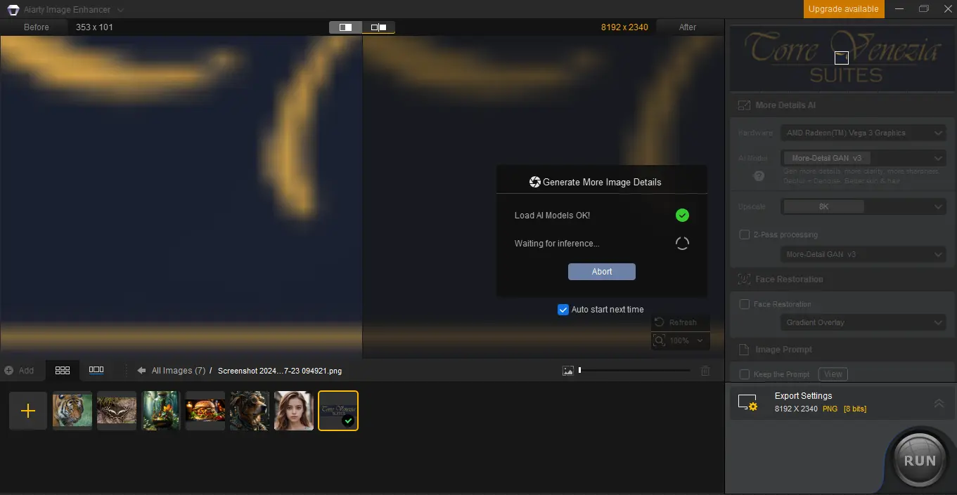Go back with the All Images arrow
Screen dimensions: 957x495
click(x=141, y=371)
